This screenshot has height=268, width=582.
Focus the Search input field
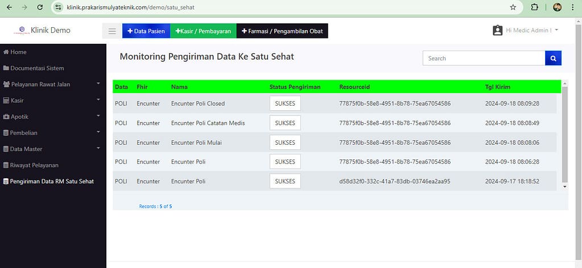click(x=484, y=58)
